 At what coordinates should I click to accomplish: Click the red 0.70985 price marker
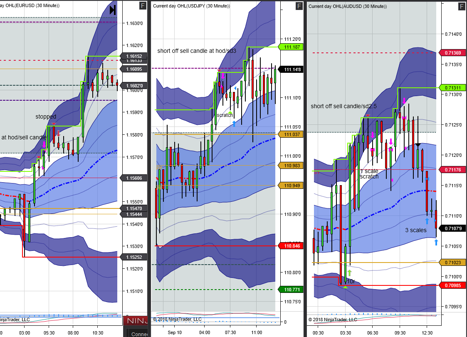[452, 285]
